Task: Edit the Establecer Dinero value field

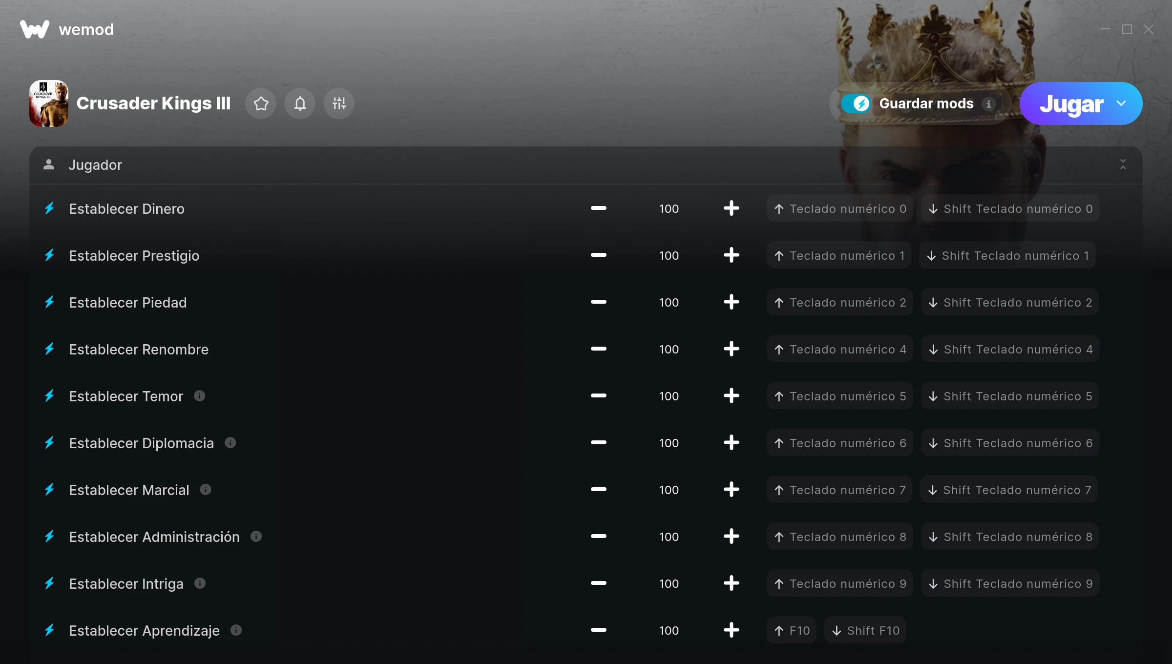Action: [669, 208]
